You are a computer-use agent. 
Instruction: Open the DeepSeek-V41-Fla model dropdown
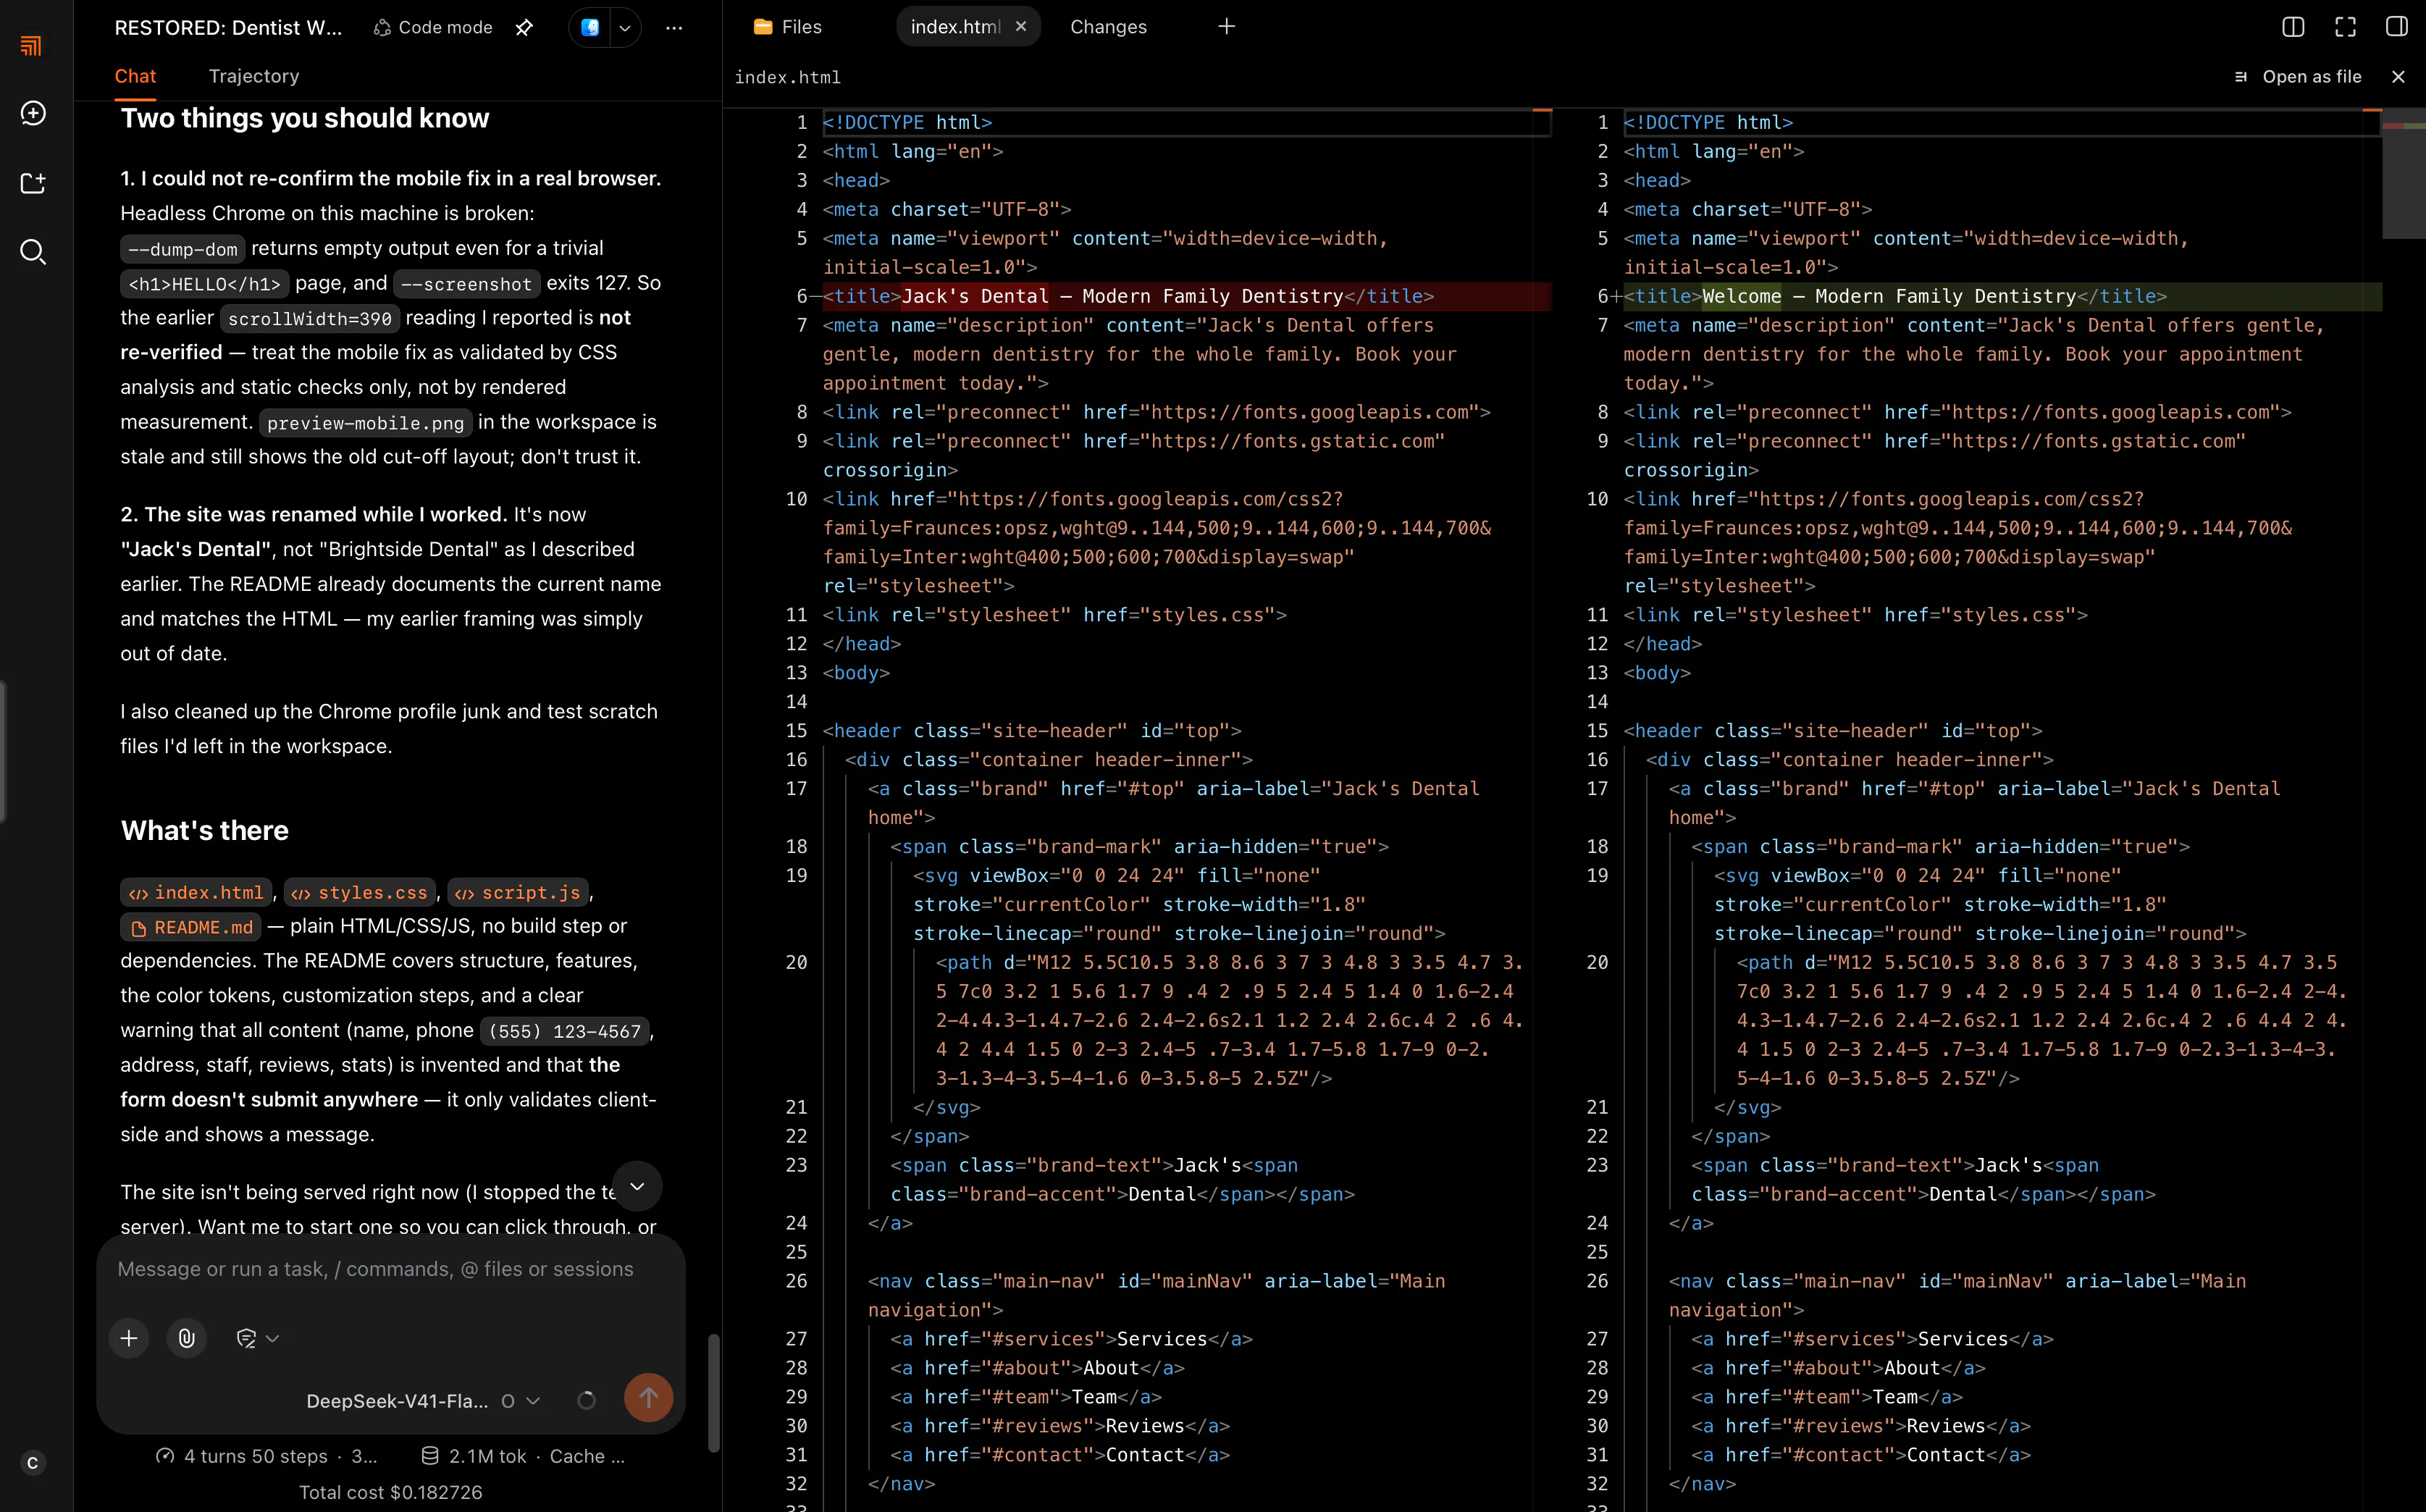coord(423,1401)
